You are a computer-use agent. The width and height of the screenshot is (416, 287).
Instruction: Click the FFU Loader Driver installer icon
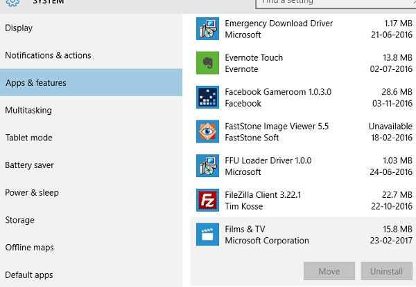pos(207,166)
